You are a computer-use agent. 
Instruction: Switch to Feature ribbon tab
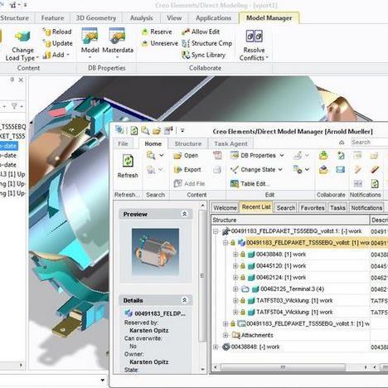click(52, 18)
